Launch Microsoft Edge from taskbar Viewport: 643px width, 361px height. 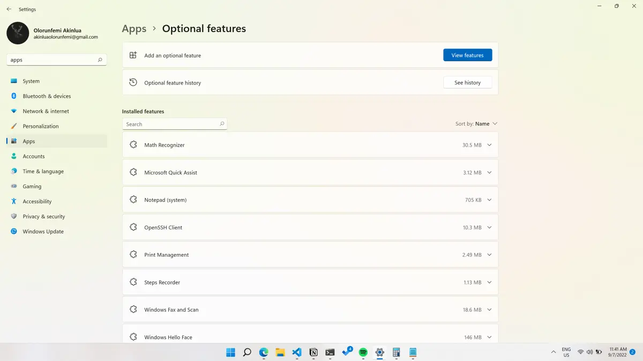(x=264, y=352)
